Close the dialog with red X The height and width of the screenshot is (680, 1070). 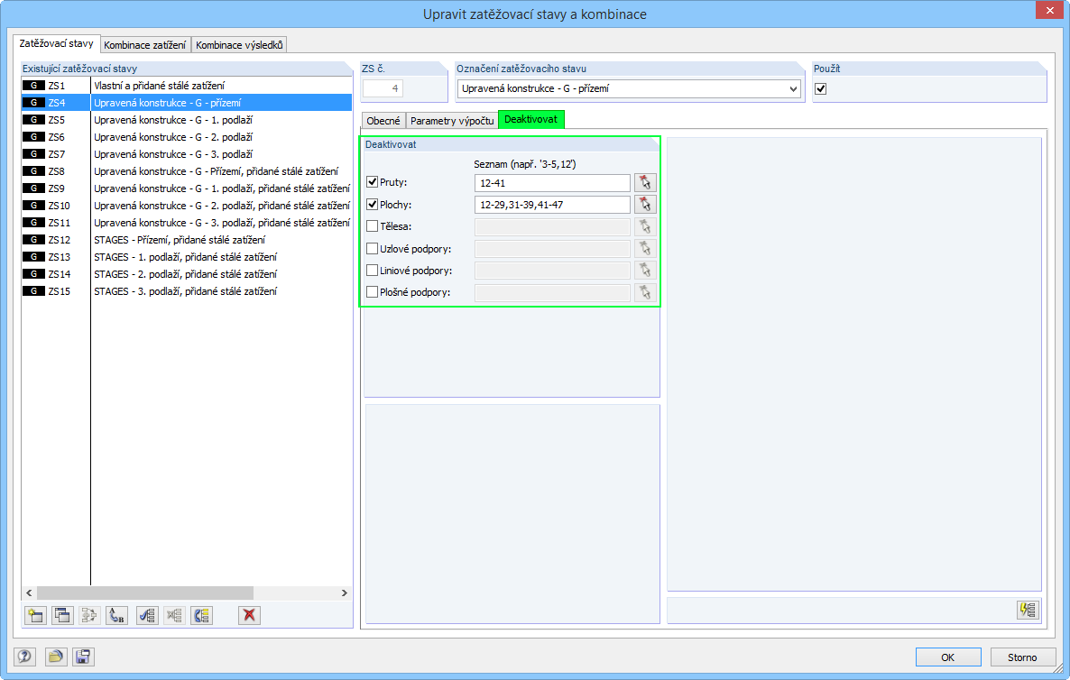click(1049, 10)
